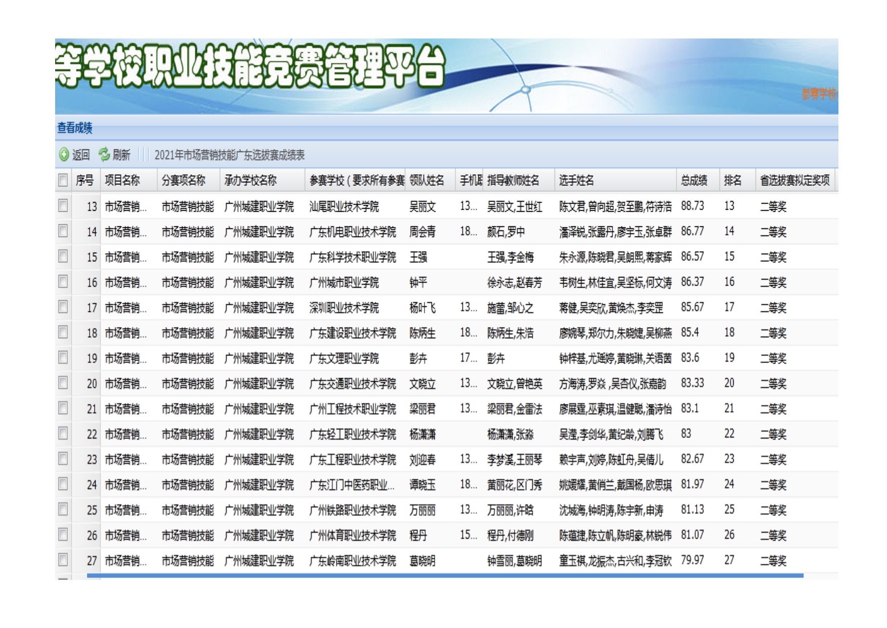Toggle the select-all checkbox in header
This screenshot has width=887, height=628.
(63, 180)
